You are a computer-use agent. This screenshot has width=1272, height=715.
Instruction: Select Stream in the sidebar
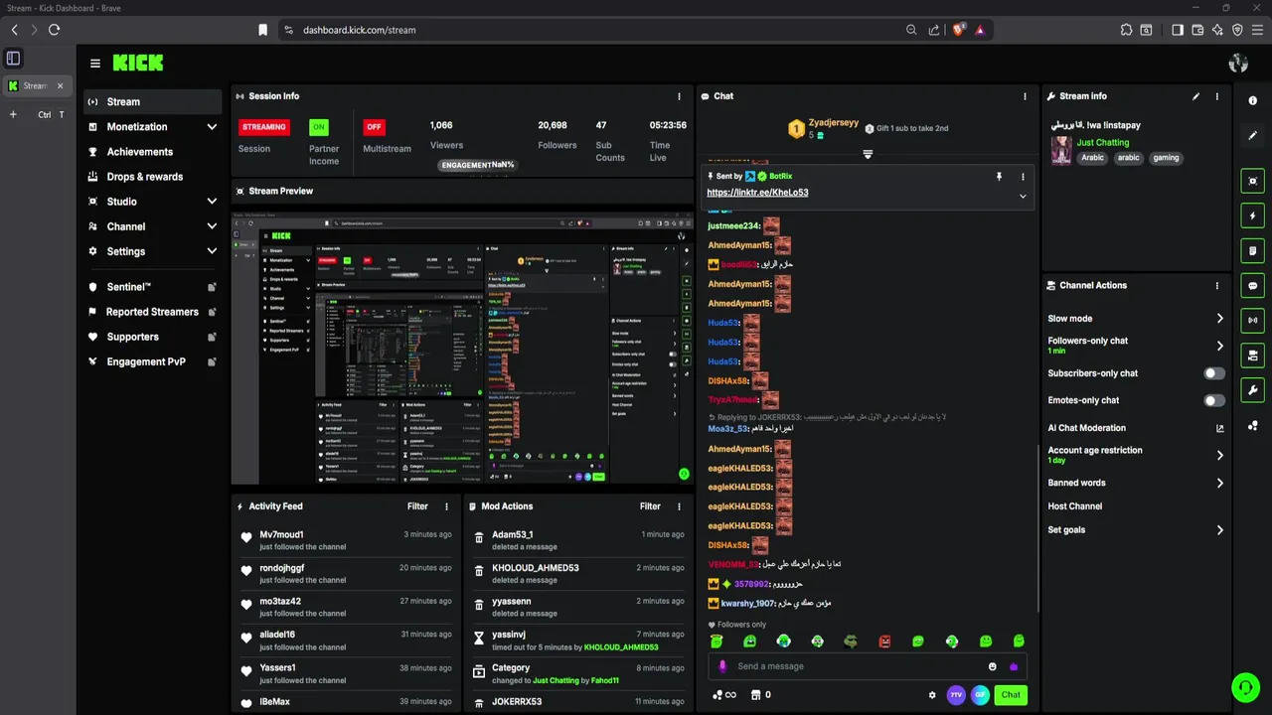(x=151, y=101)
